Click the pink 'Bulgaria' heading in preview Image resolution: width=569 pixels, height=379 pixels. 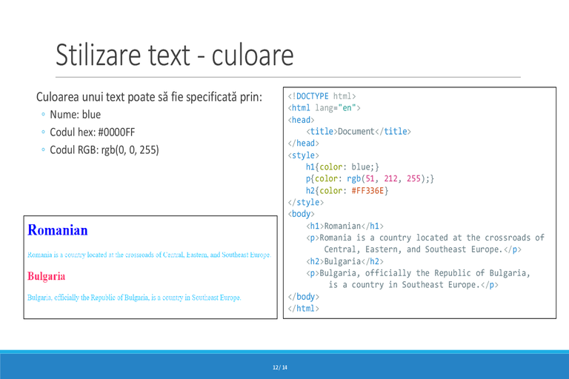47,276
